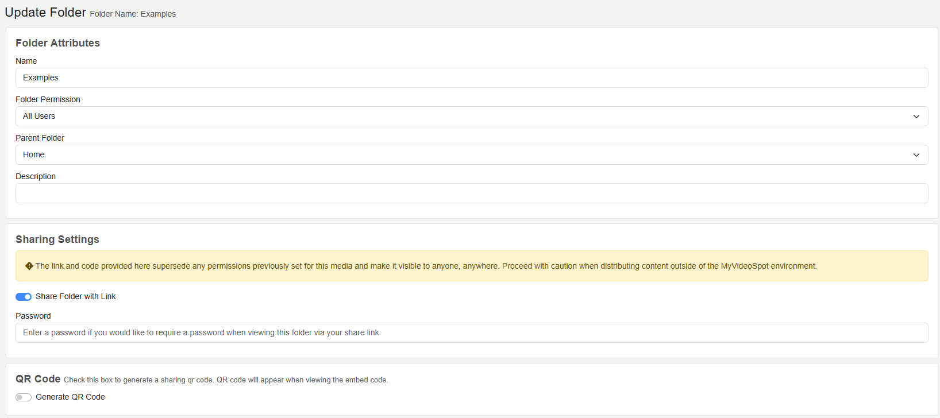Image resolution: width=940 pixels, height=418 pixels.
Task: Click the warning icon in the yellow alert
Action: click(29, 266)
